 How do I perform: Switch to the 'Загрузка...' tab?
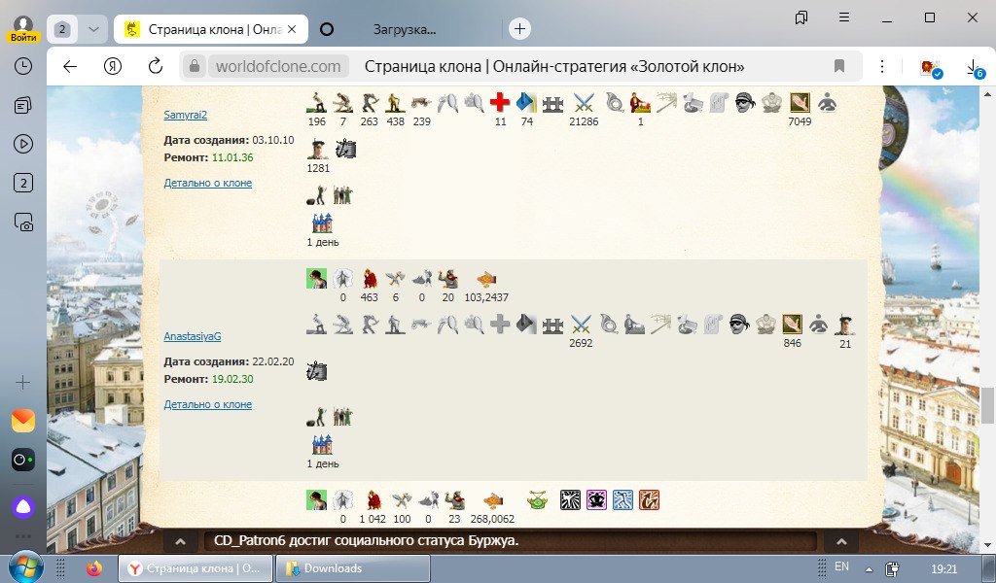404,29
